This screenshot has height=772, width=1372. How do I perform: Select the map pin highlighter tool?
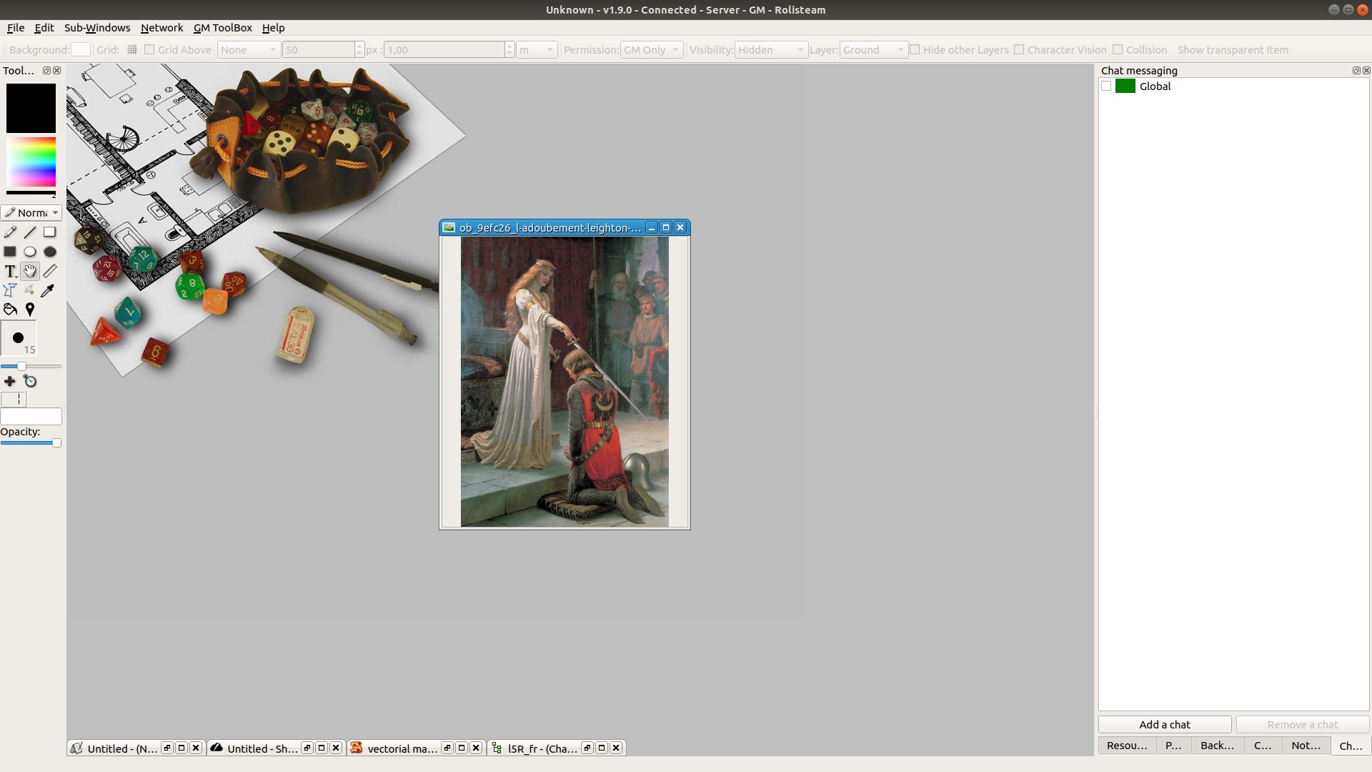pyautogui.click(x=30, y=310)
